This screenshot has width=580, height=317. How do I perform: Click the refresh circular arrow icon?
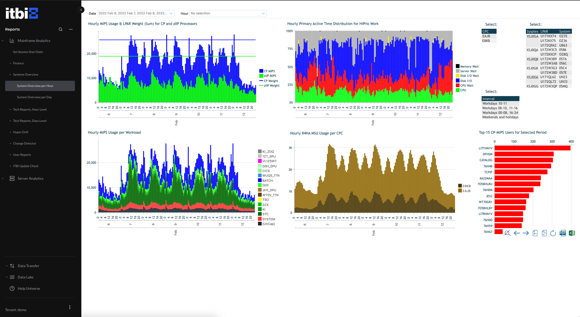tap(553, 233)
